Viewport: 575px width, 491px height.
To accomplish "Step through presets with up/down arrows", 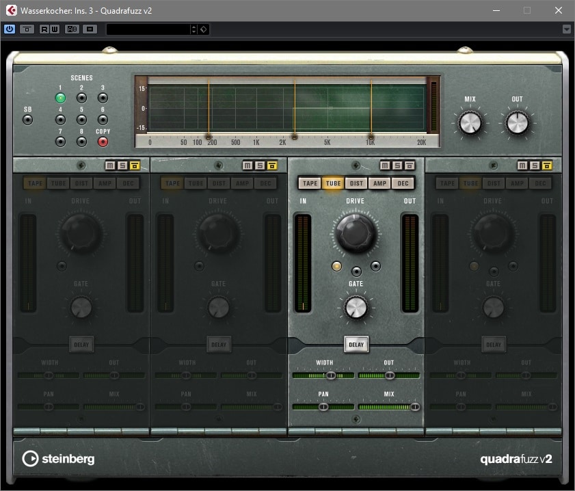I will pyautogui.click(x=194, y=29).
